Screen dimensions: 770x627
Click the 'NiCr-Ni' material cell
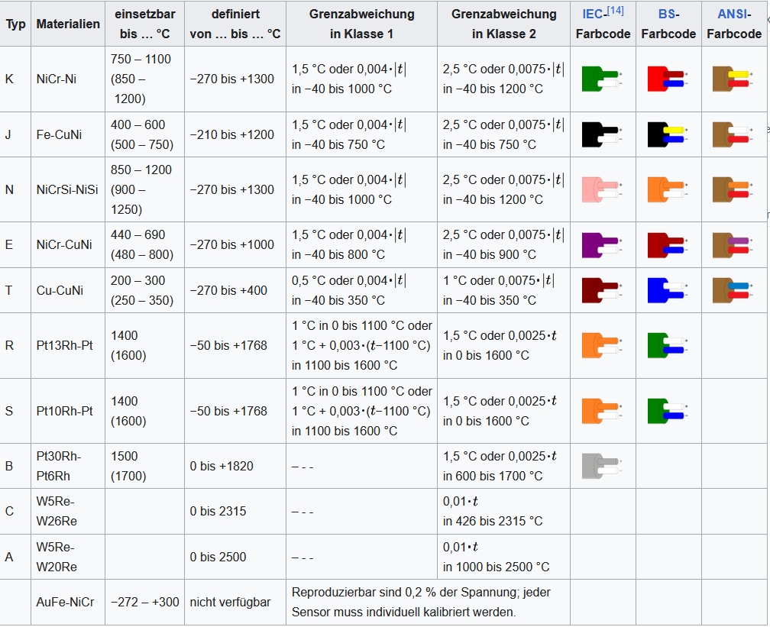68,79
